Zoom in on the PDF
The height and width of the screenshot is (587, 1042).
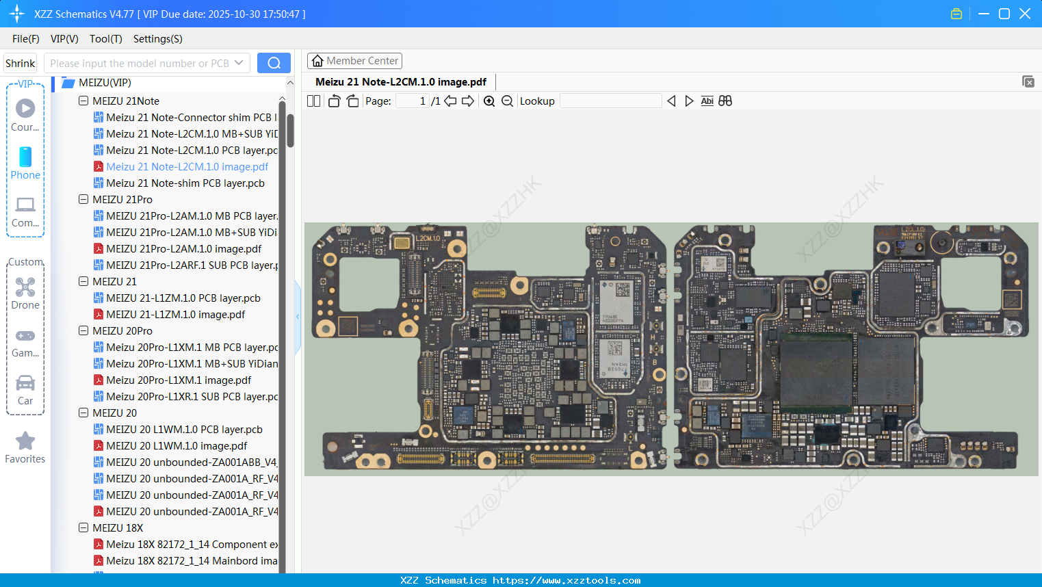[x=489, y=101]
